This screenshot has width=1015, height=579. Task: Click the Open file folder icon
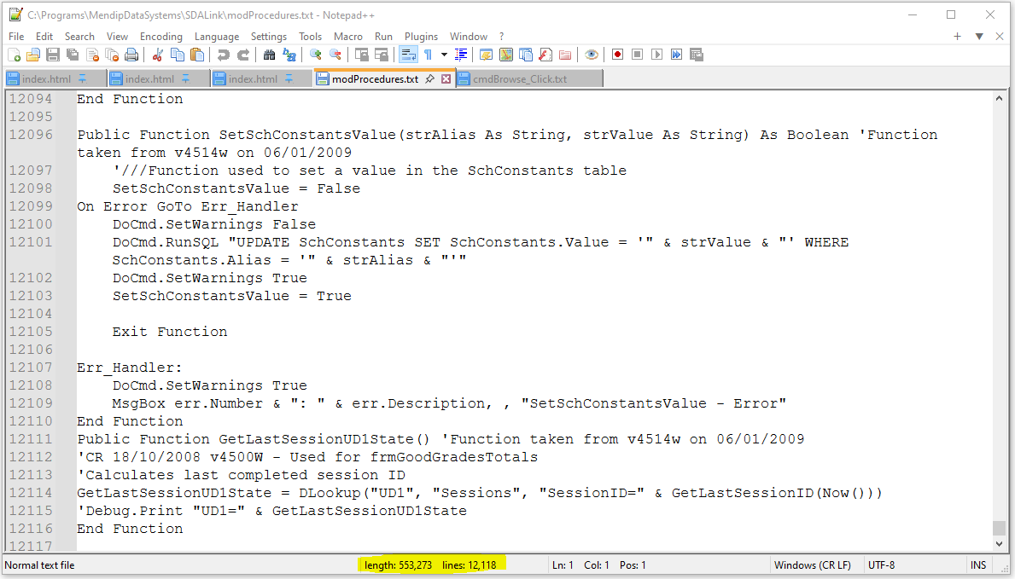[33, 55]
